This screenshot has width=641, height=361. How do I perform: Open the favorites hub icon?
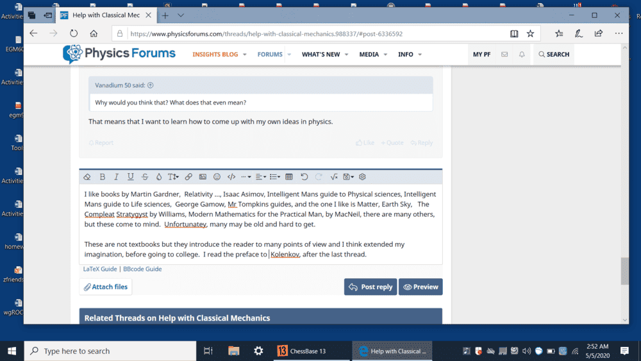(559, 34)
